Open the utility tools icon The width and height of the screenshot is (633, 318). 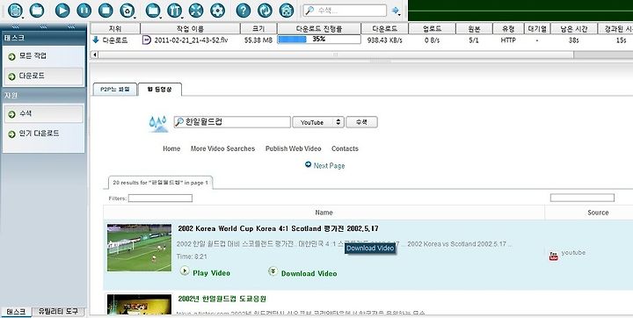pyautogui.click(x=174, y=10)
